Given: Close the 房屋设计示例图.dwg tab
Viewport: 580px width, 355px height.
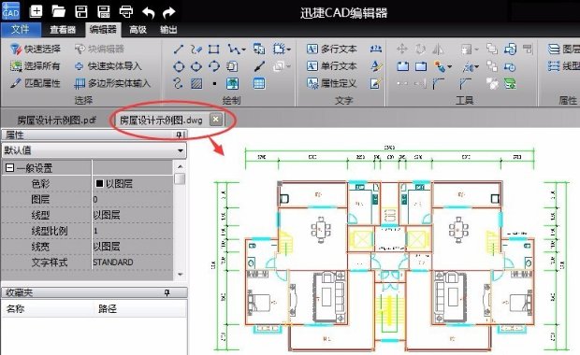Looking at the screenshot, I should tap(216, 120).
